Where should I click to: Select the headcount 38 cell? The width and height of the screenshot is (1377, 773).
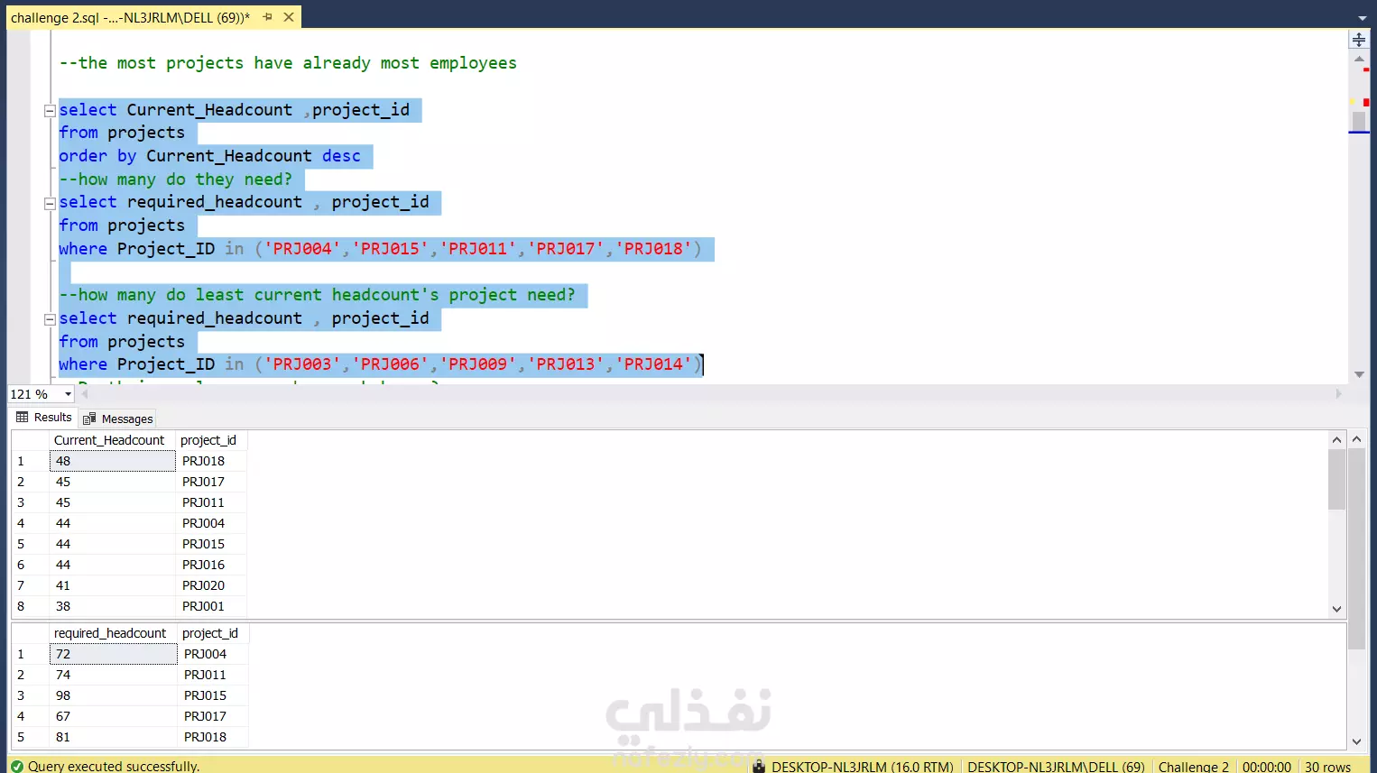point(112,606)
